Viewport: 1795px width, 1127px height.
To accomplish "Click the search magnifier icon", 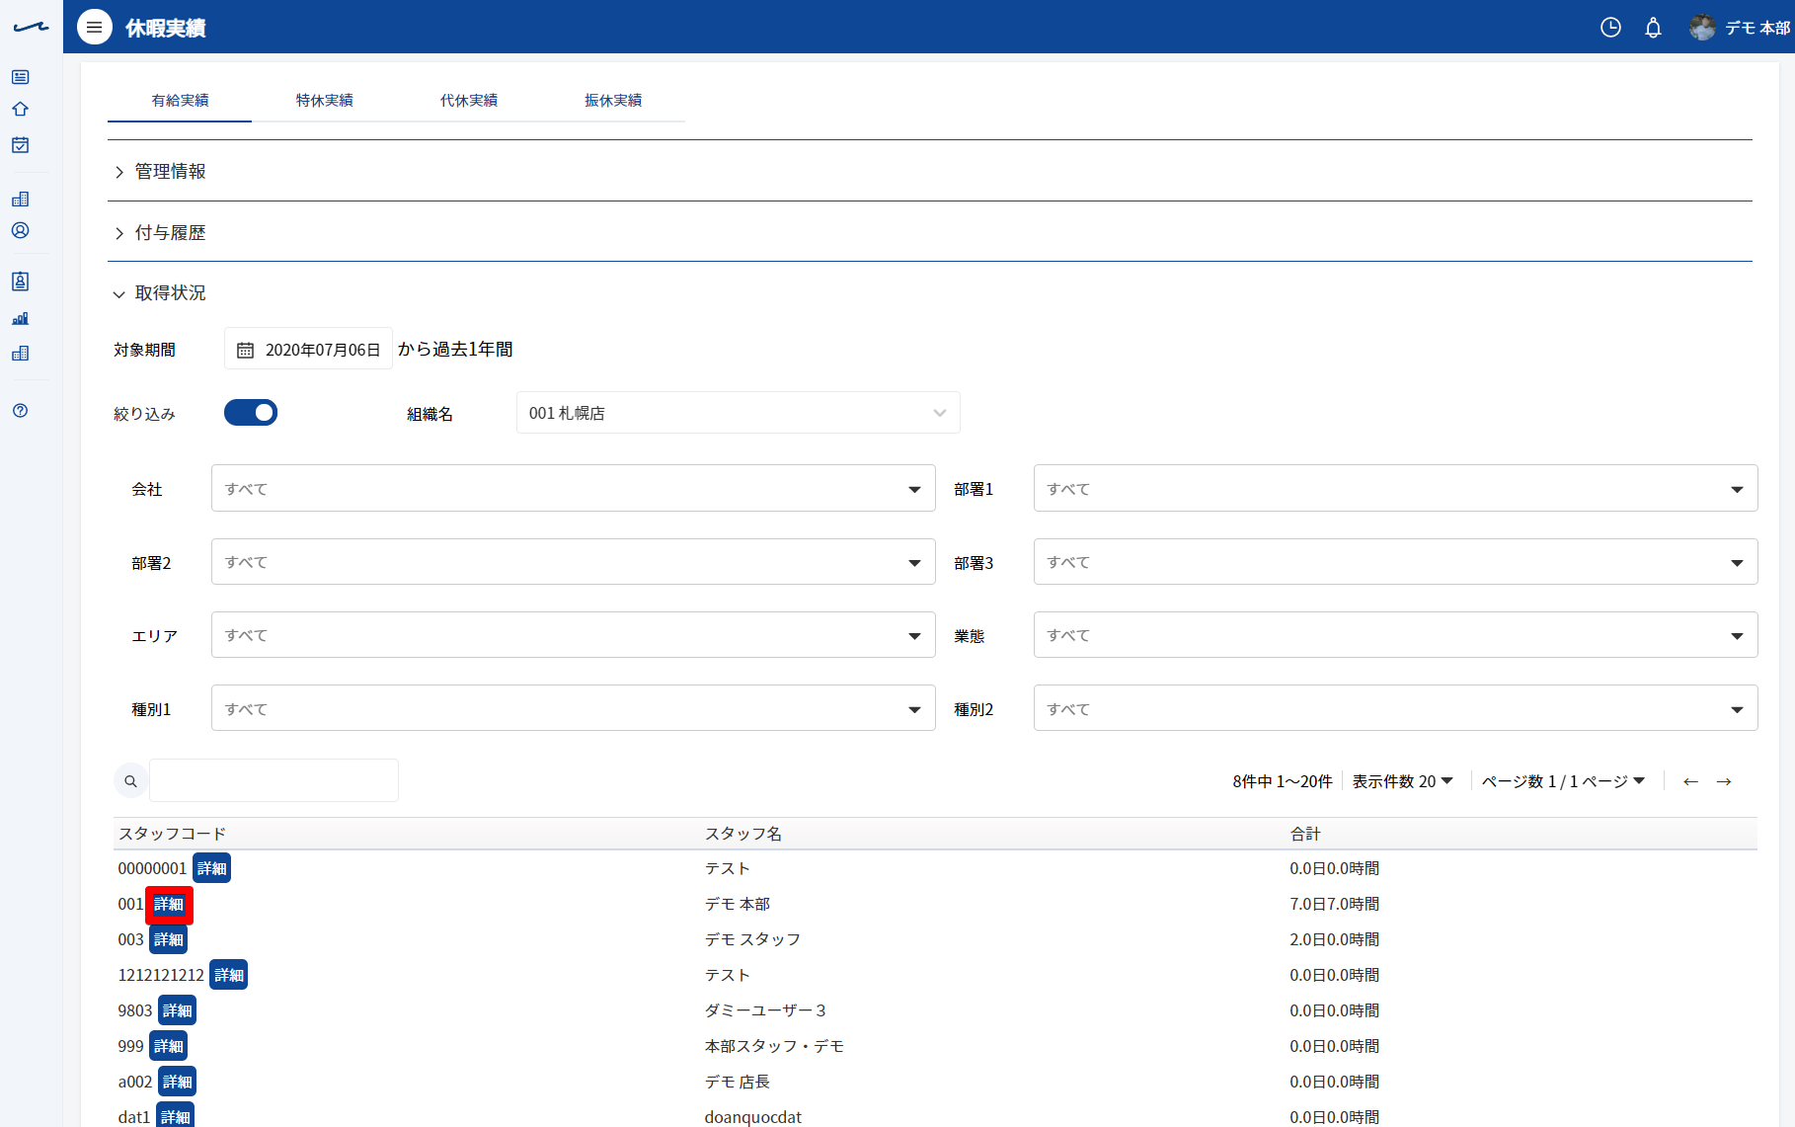I will coord(130,781).
